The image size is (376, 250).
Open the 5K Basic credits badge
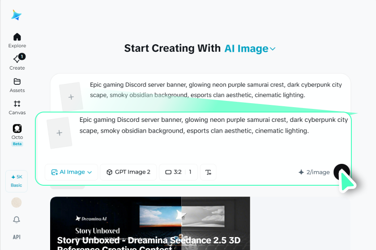(17, 181)
